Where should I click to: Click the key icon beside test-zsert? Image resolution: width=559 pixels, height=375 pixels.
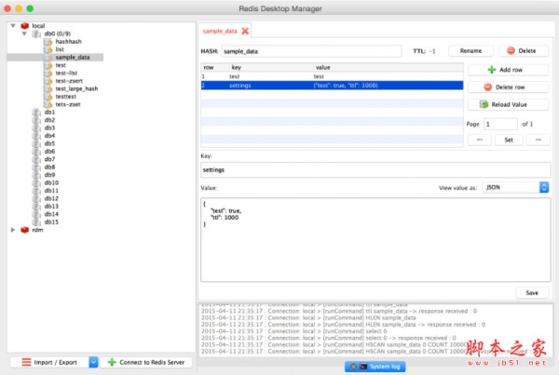[48, 81]
